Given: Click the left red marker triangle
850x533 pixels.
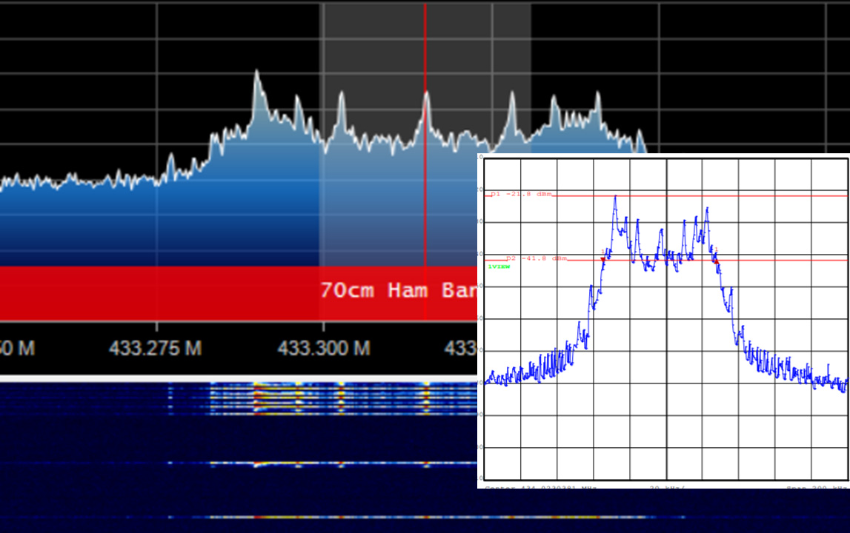Looking at the screenshot, I should (602, 260).
